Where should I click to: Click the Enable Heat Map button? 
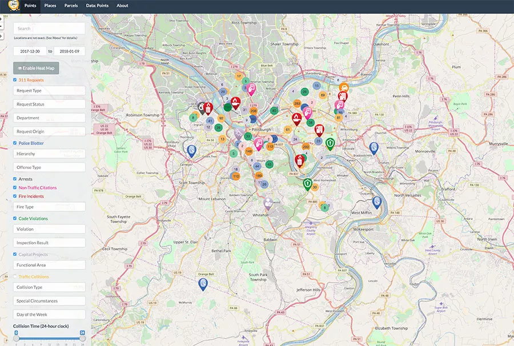(x=36, y=68)
